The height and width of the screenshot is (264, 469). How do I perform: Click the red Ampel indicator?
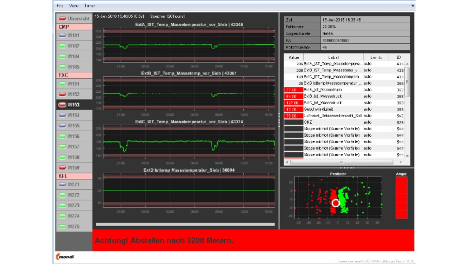point(401,198)
